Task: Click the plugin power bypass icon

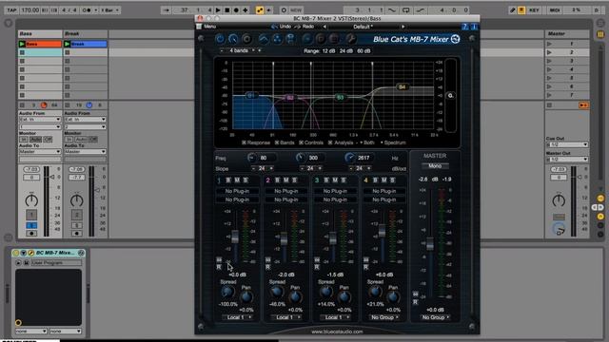Action: click(x=220, y=39)
